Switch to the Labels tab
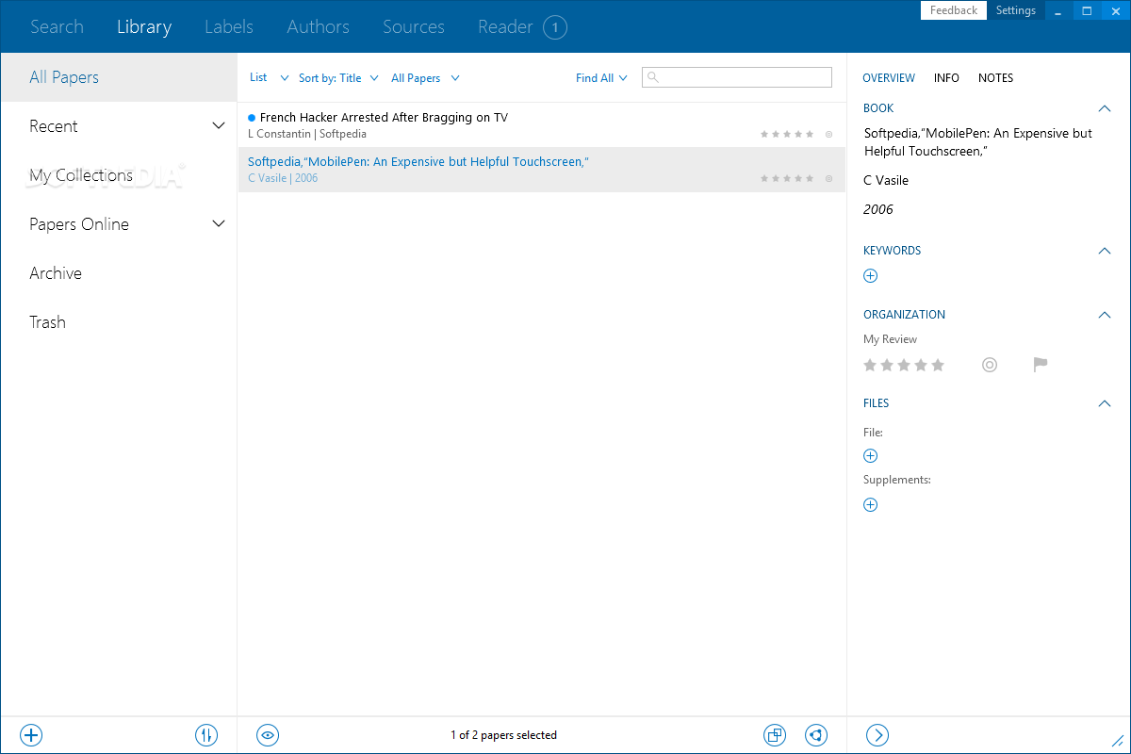1131x754 pixels. 229,27
